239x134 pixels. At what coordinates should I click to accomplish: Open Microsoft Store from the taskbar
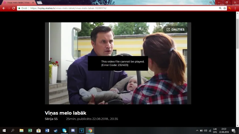point(39,131)
